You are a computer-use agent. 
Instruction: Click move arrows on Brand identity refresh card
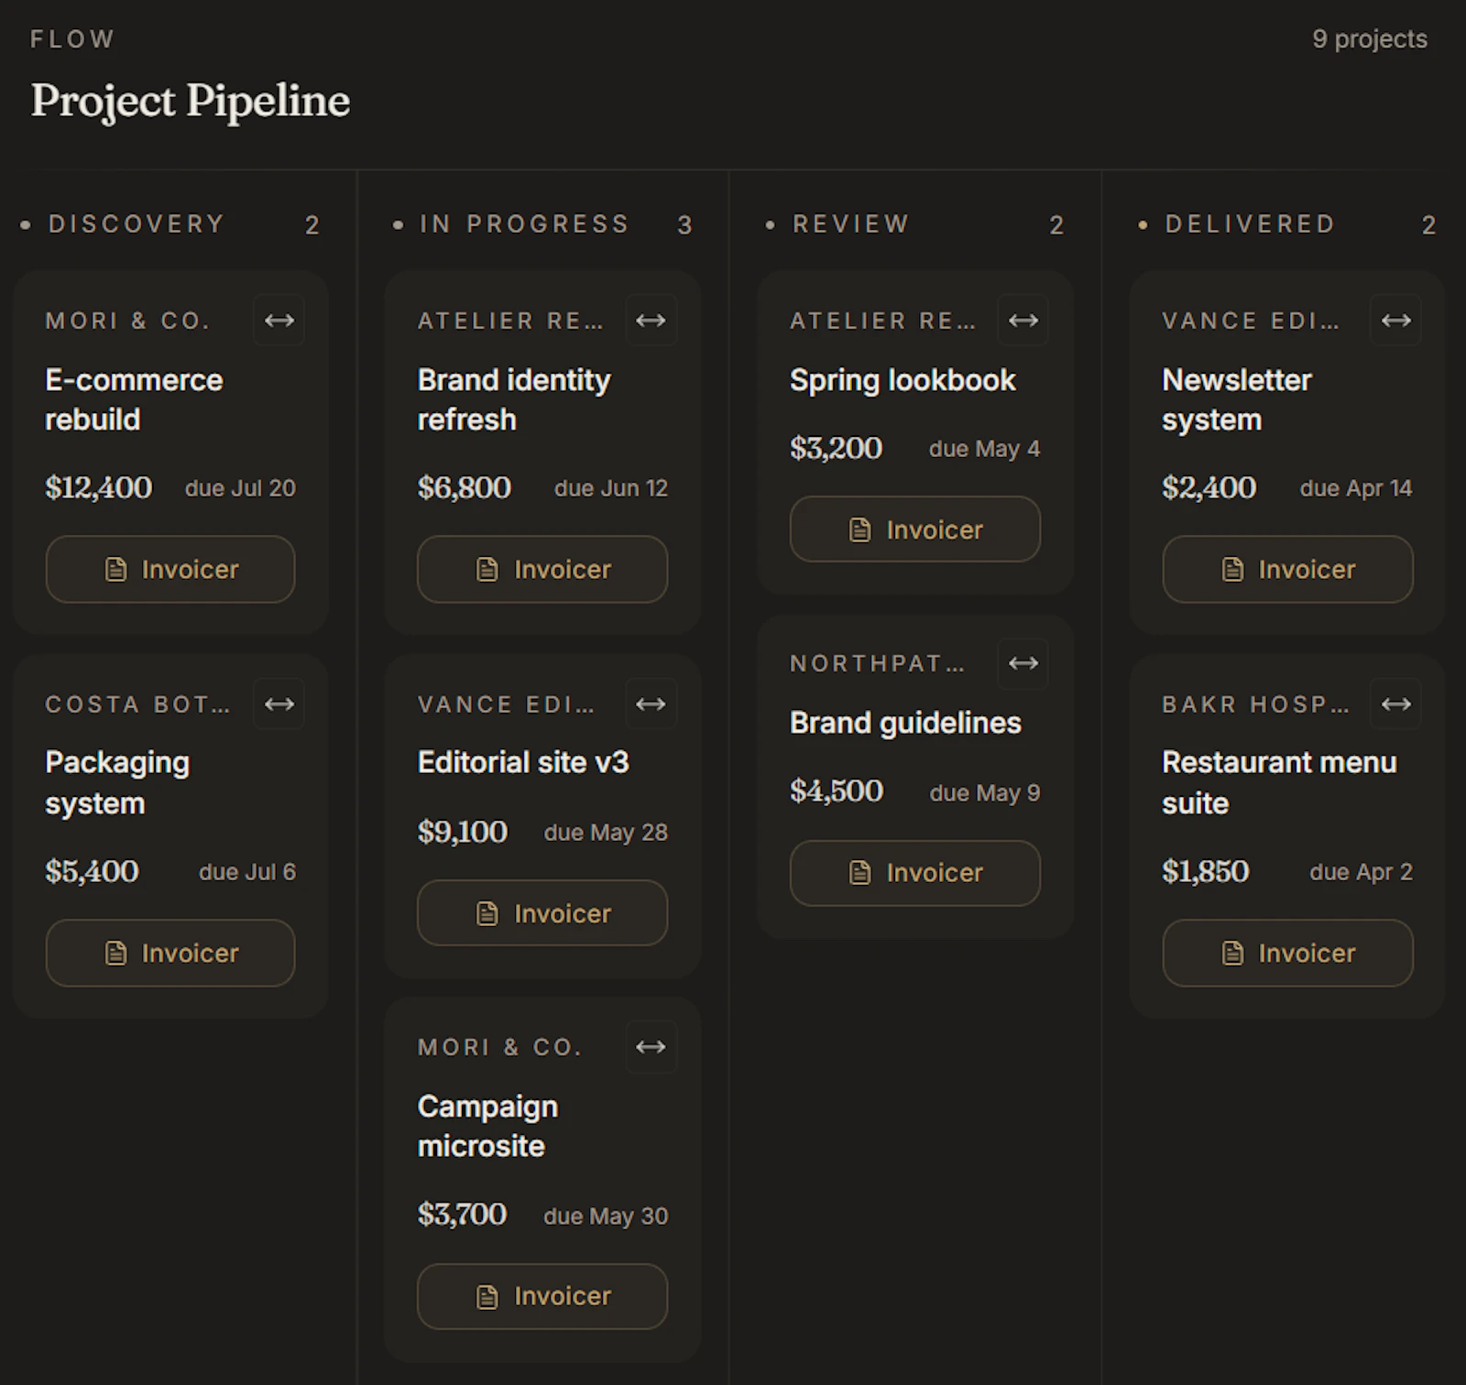click(x=651, y=320)
